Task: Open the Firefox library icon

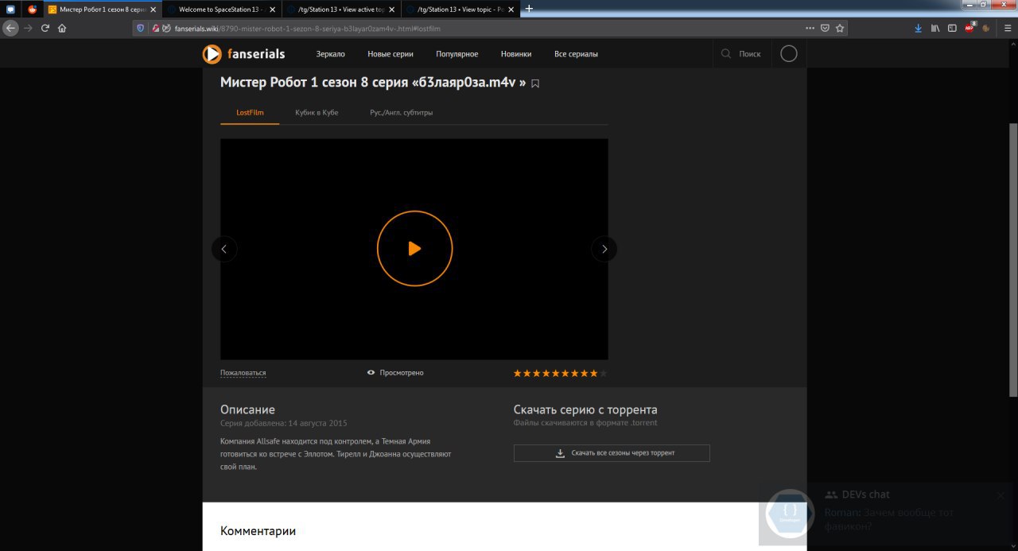Action: click(x=935, y=28)
